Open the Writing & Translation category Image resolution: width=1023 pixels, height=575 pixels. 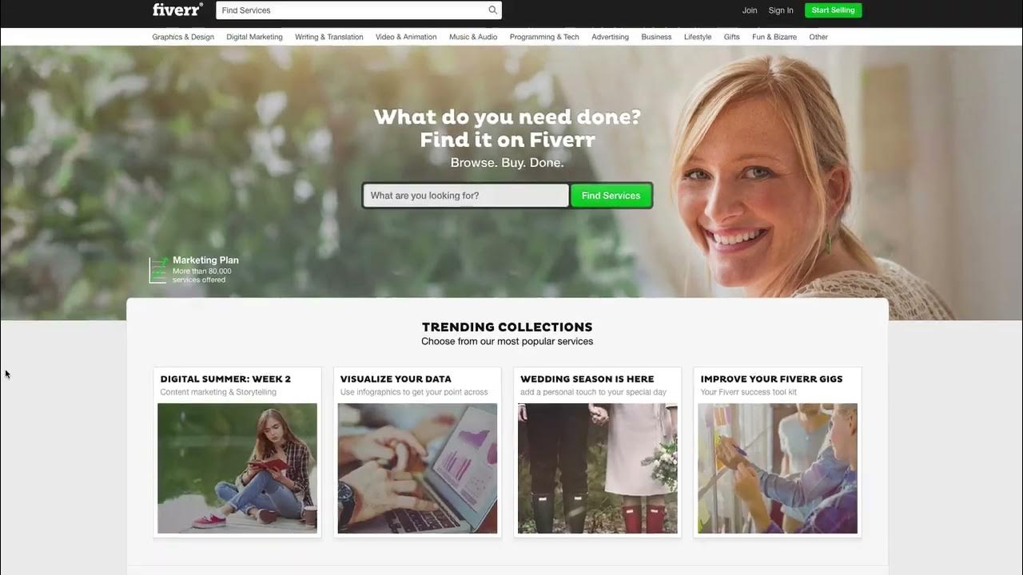point(329,37)
